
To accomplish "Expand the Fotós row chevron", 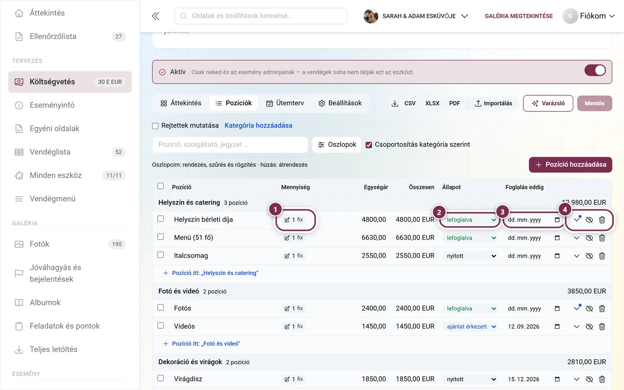I will tap(576, 309).
